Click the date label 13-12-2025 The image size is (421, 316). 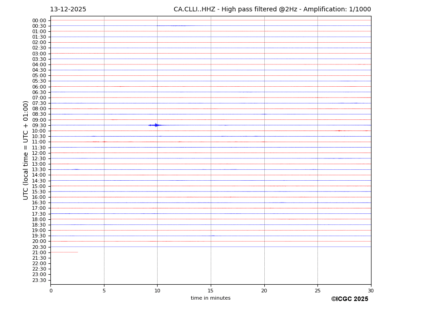[x=68, y=10]
